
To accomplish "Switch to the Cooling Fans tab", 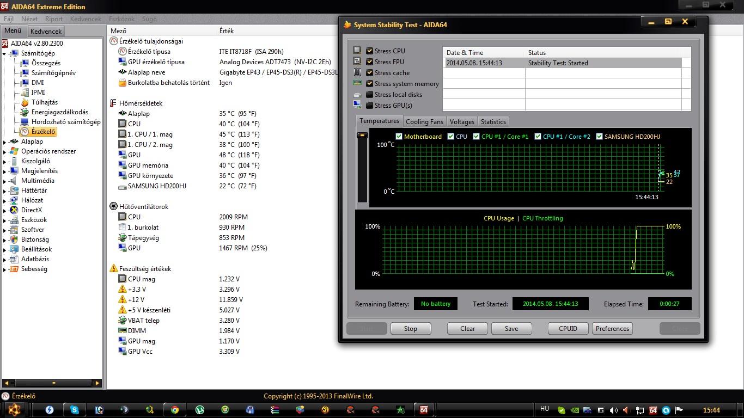I will point(424,122).
